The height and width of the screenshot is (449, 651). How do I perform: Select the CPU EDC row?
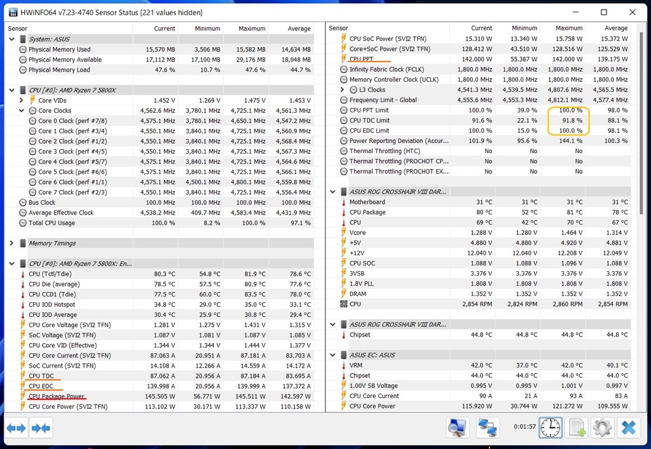(x=160, y=386)
